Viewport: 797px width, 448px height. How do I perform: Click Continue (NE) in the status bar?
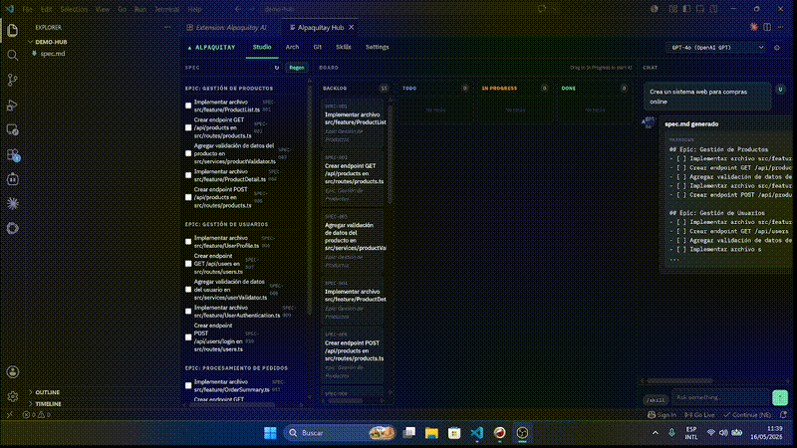tap(746, 415)
